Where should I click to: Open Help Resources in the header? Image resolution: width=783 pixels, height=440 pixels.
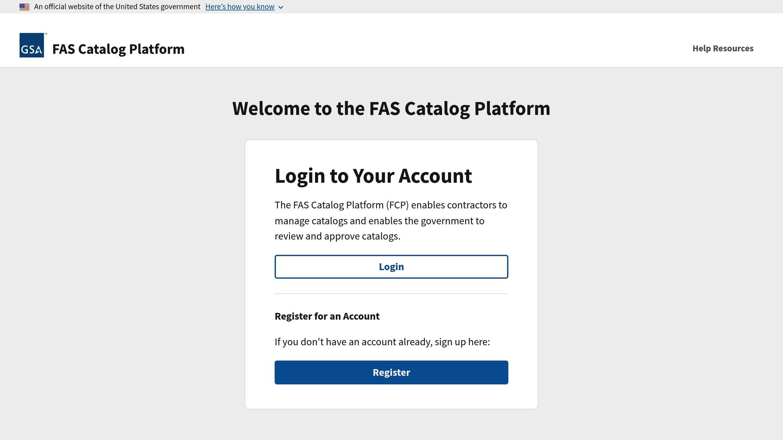[722, 49]
